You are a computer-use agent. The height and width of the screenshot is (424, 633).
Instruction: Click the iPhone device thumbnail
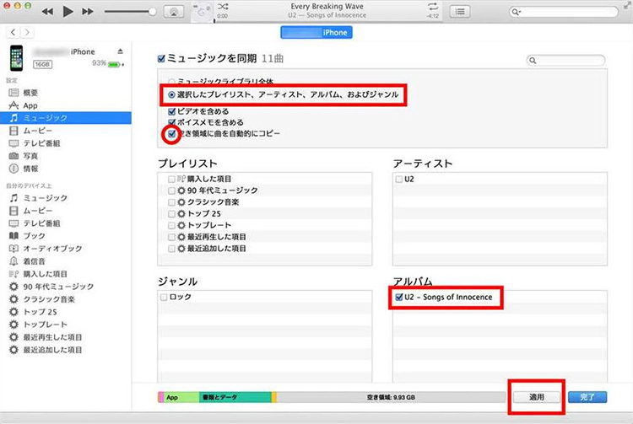point(17,58)
